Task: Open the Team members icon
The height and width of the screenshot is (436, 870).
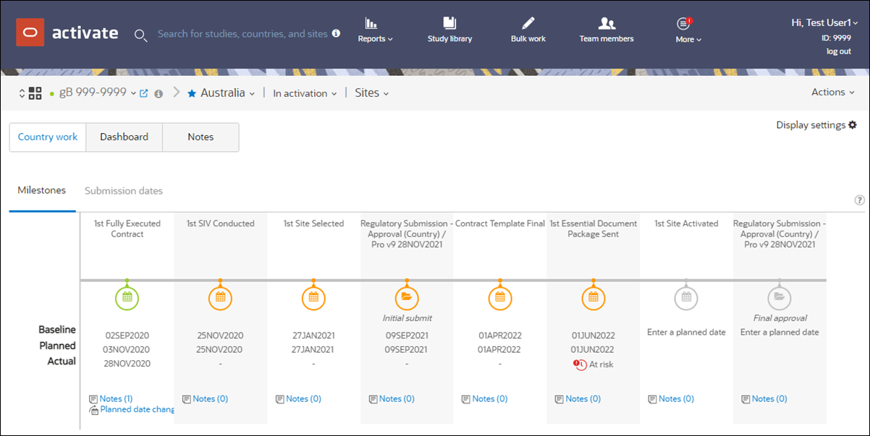Action: click(x=607, y=23)
